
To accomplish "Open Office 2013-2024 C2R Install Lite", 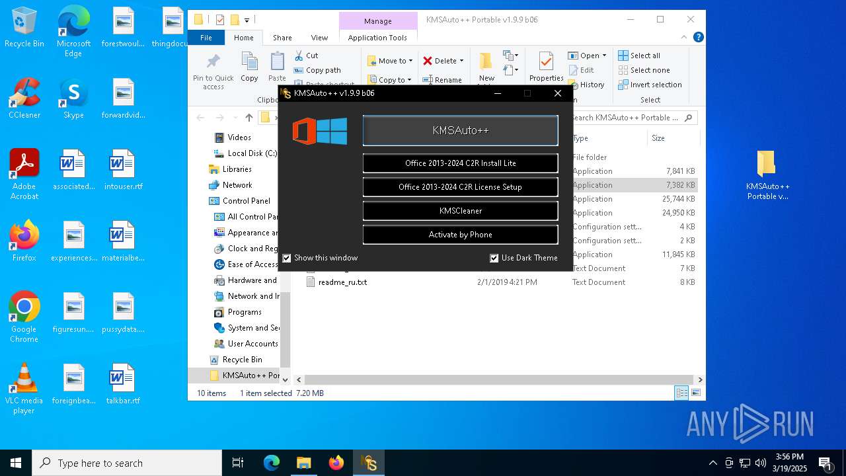I will pyautogui.click(x=460, y=163).
